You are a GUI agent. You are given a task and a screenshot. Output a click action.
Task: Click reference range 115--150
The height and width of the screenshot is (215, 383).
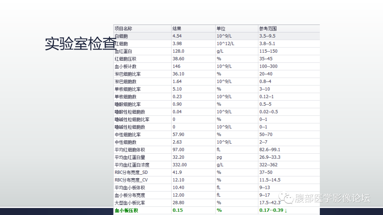tap(268, 51)
